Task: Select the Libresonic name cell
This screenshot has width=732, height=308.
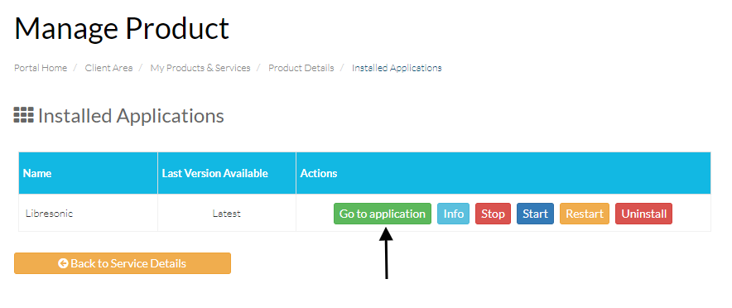Action: click(x=89, y=214)
